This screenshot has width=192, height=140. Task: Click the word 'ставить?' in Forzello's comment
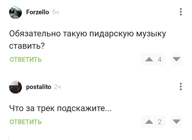pos(27,46)
